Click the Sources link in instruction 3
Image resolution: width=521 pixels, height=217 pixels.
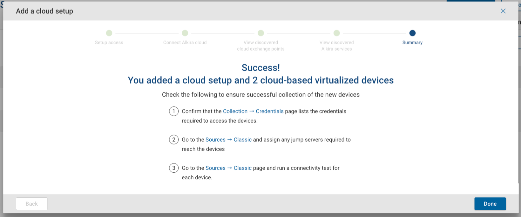point(215,168)
